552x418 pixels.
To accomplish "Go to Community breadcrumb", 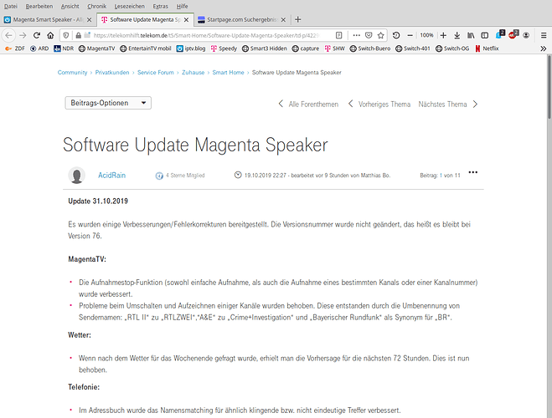I will coord(73,73).
